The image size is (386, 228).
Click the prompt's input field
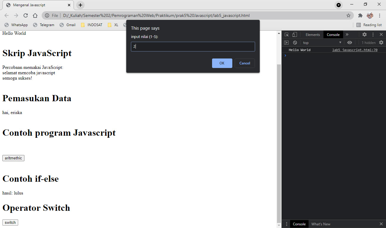pyautogui.click(x=193, y=47)
